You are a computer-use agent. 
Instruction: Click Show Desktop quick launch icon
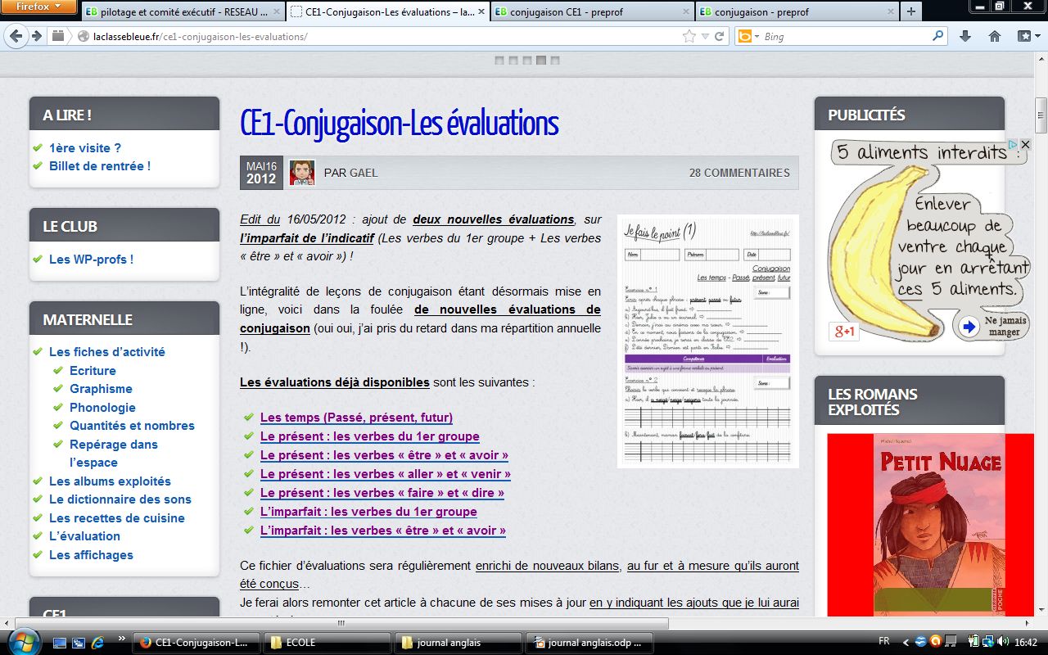click(x=60, y=643)
